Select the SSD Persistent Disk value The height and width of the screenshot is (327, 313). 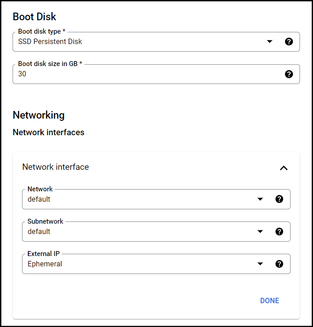pyautogui.click(x=50, y=41)
